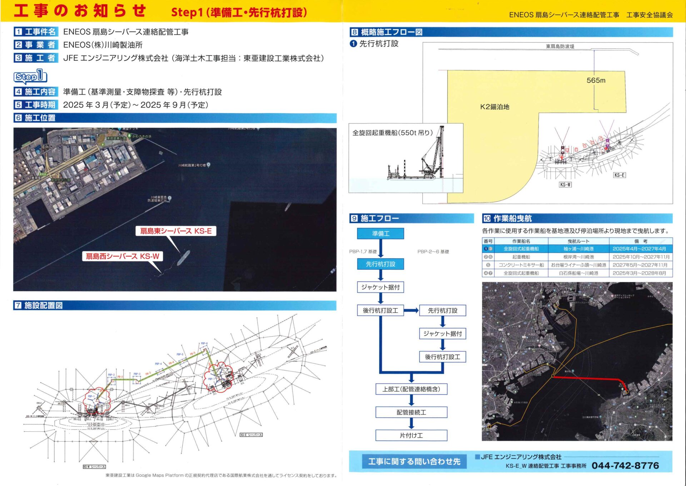Click the 施工位置 section header
The image size is (686, 486).
pyautogui.click(x=175, y=118)
